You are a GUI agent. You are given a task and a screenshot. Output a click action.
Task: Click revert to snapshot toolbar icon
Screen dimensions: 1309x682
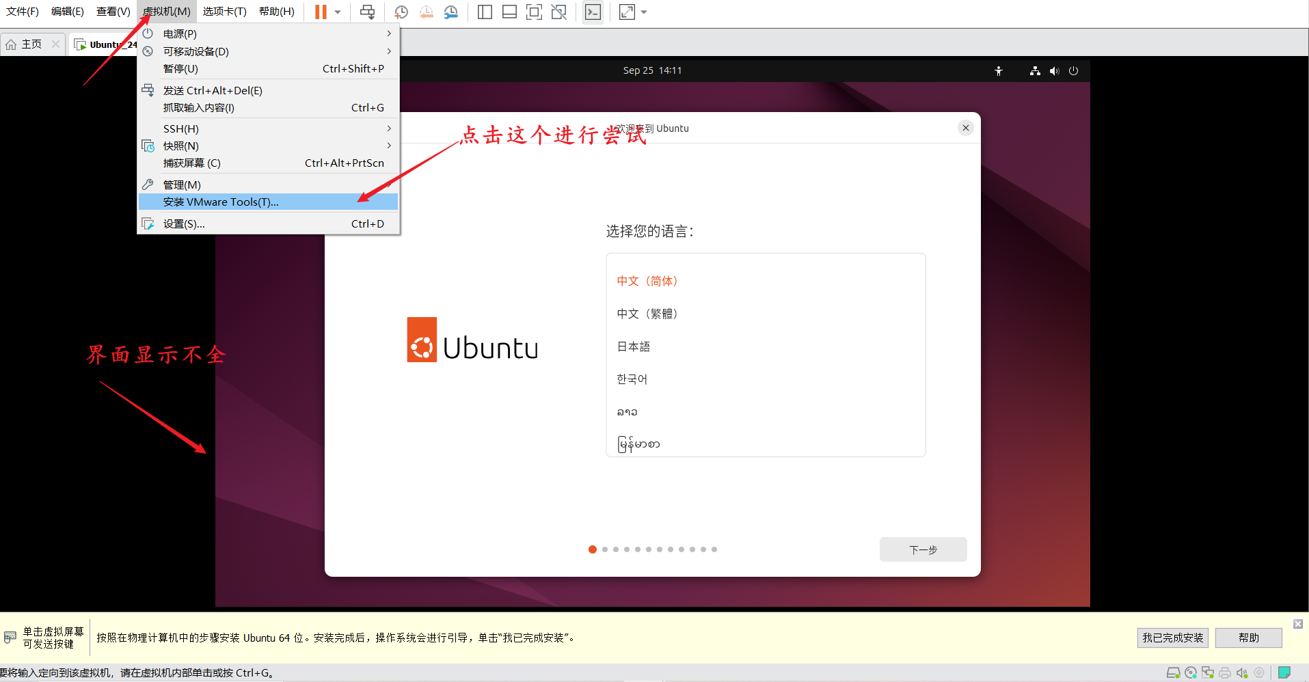(426, 12)
